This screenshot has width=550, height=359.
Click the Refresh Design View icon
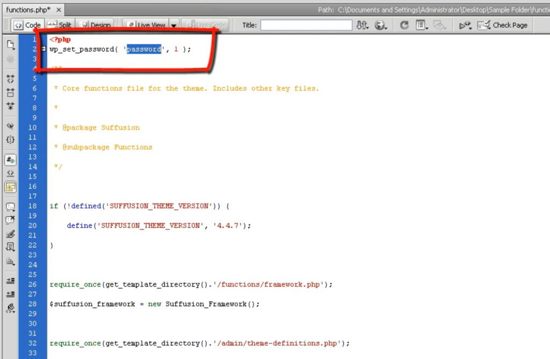404,25
